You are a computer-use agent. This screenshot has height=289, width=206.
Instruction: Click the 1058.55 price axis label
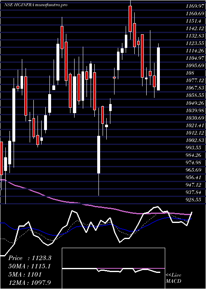click(194, 95)
